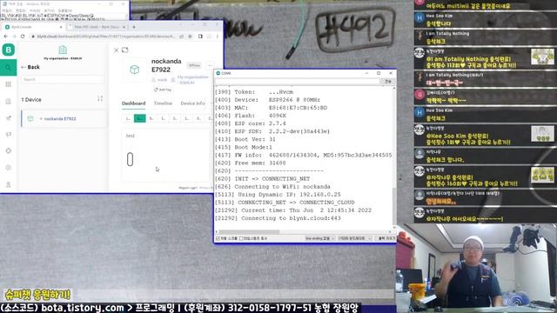The height and width of the screenshot is (313, 557).
Task: Click the browser reload icon
Action: [x=23, y=37]
